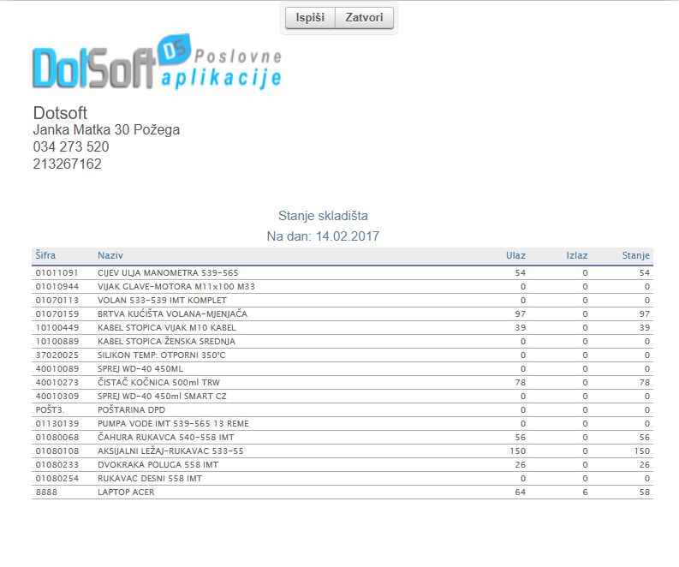Click the Dotsoft company name heading
Viewport: 679px width, 567px height.
point(60,113)
